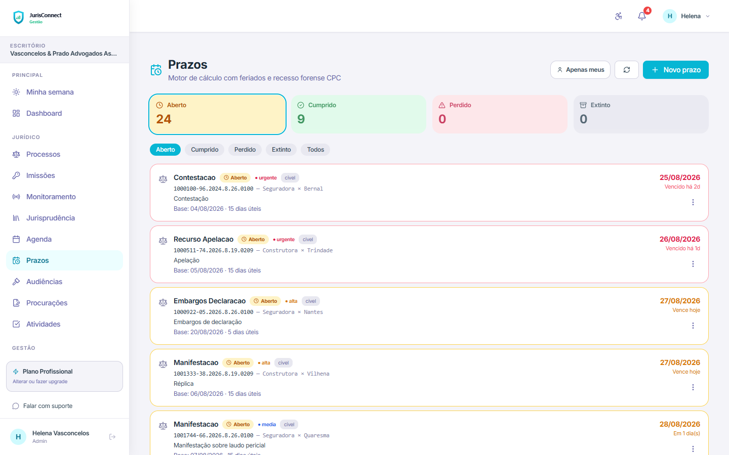Go to Monitoramento
729x455 pixels.
coord(64,197)
